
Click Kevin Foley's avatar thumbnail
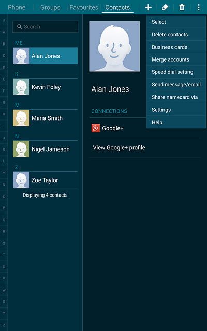(21, 87)
